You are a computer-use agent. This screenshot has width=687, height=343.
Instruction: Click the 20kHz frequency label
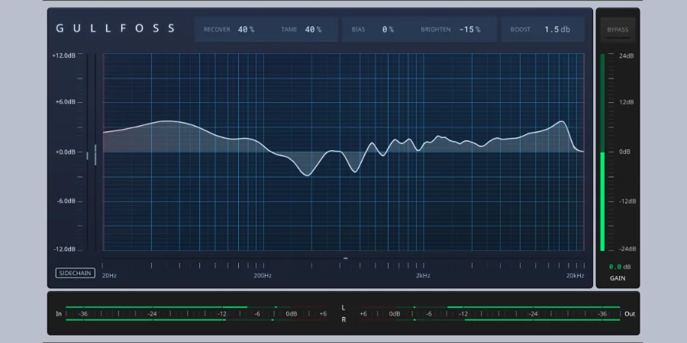point(575,276)
